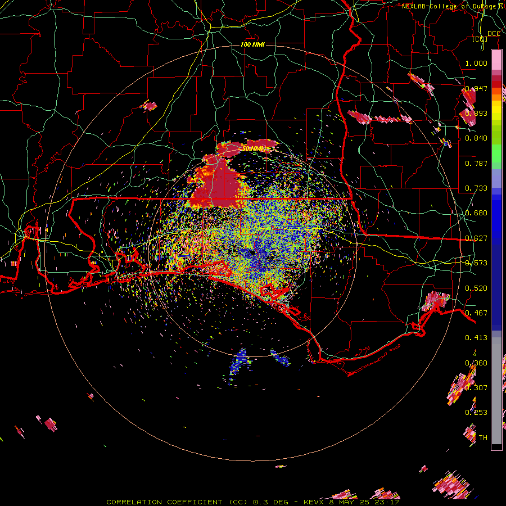This screenshot has width=506, height=506.
Task: Click the 100 NMI range ring label
Action: coord(252,44)
